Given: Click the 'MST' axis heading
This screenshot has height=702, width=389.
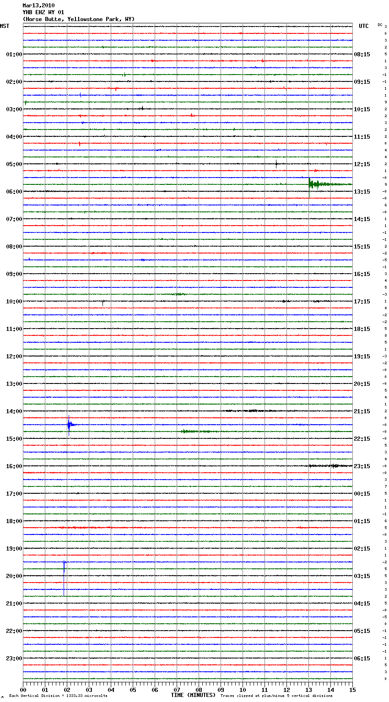Looking at the screenshot, I should click(x=5, y=26).
